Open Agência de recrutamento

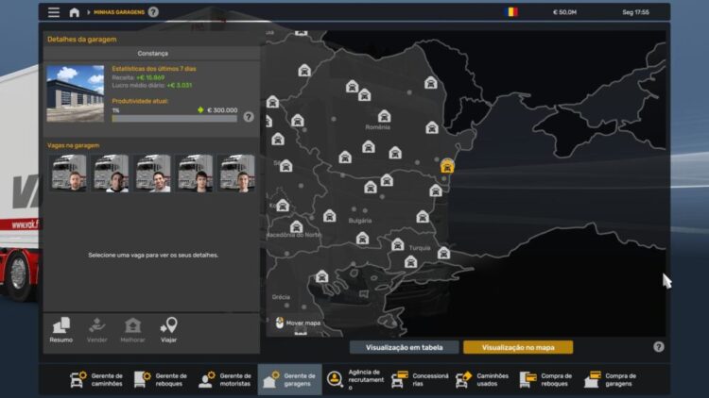[355, 379]
